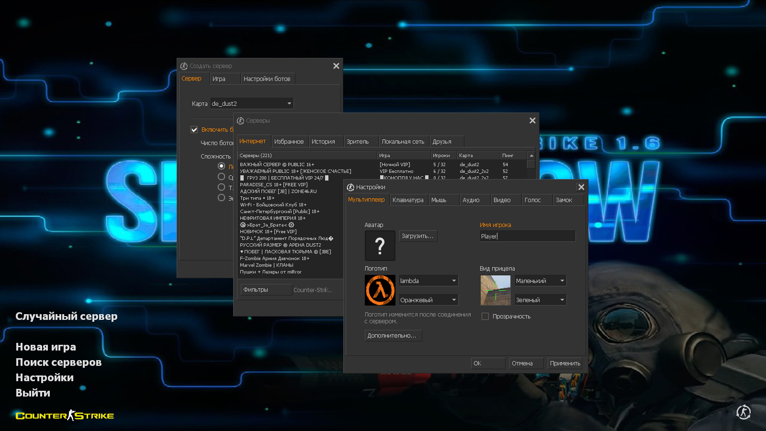766x431 pixels.
Task: Click the Имя игрока name input field
Action: pos(527,236)
